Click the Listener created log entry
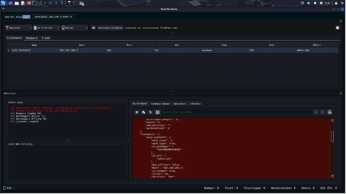 tap(24, 121)
